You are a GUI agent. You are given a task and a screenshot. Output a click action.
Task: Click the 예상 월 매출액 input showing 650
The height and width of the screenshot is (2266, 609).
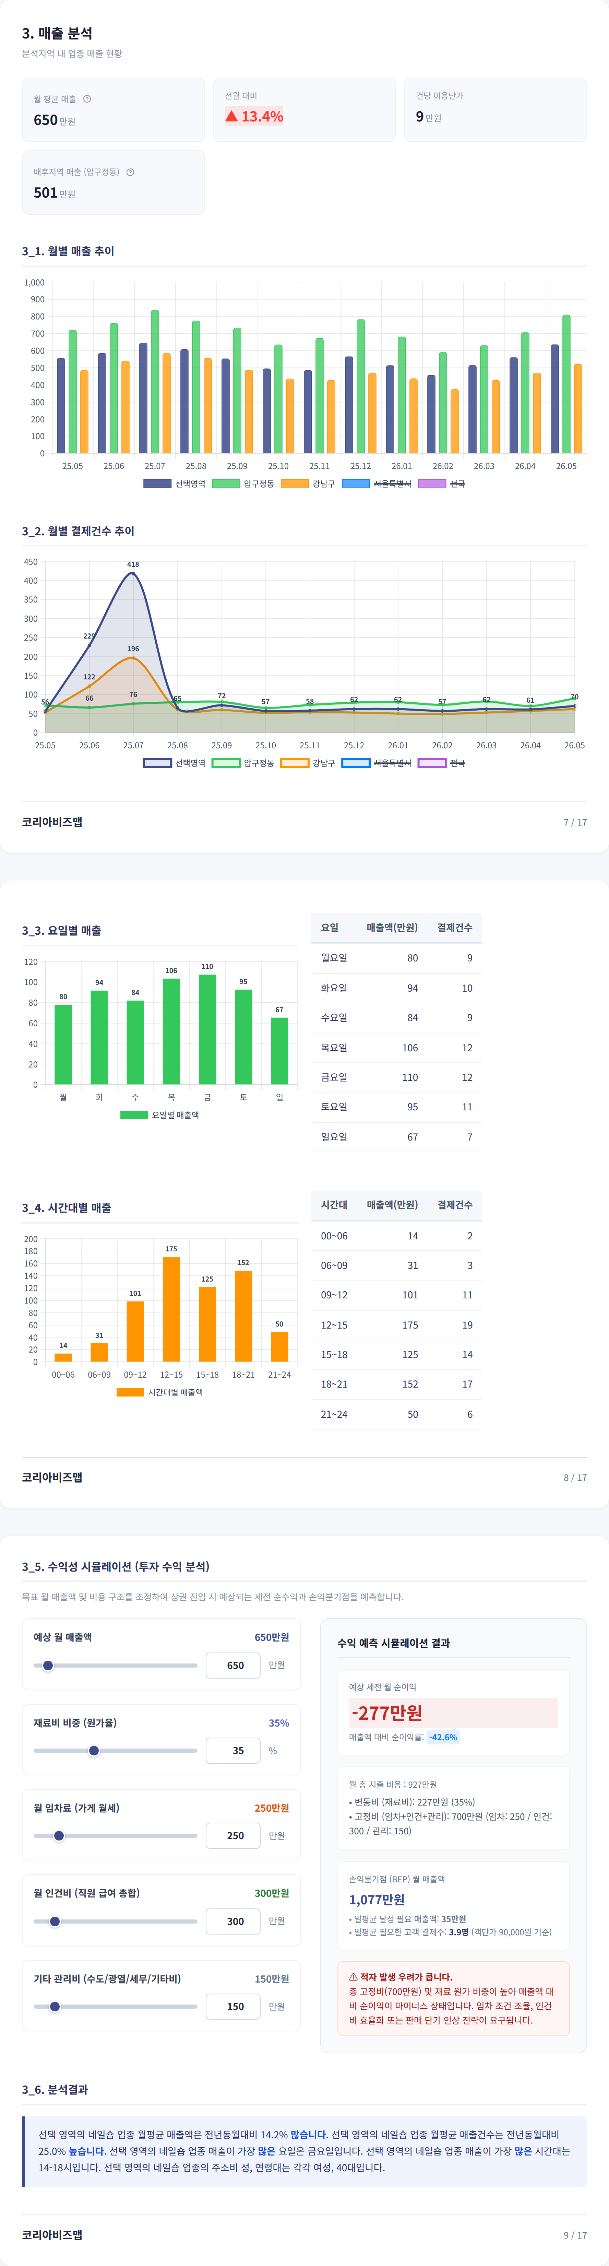[x=233, y=1665]
